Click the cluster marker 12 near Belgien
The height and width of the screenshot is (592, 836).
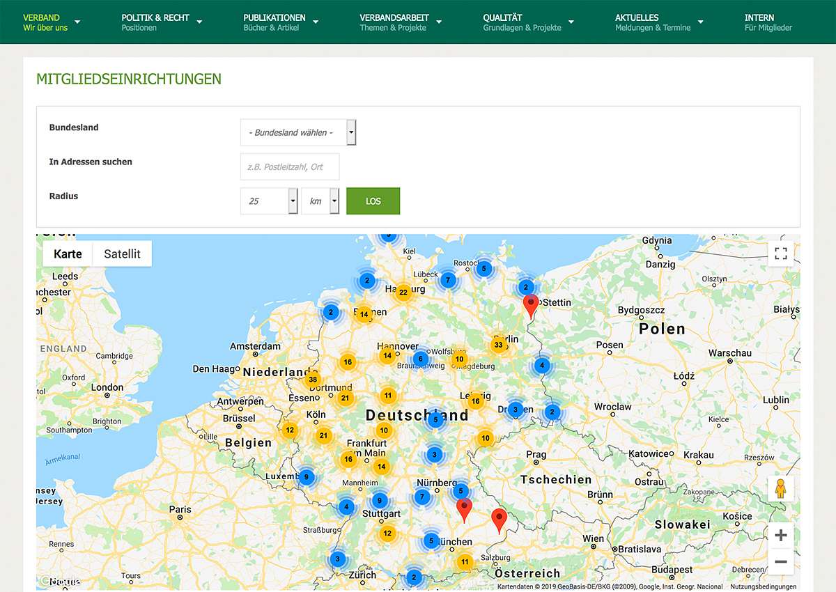click(290, 430)
